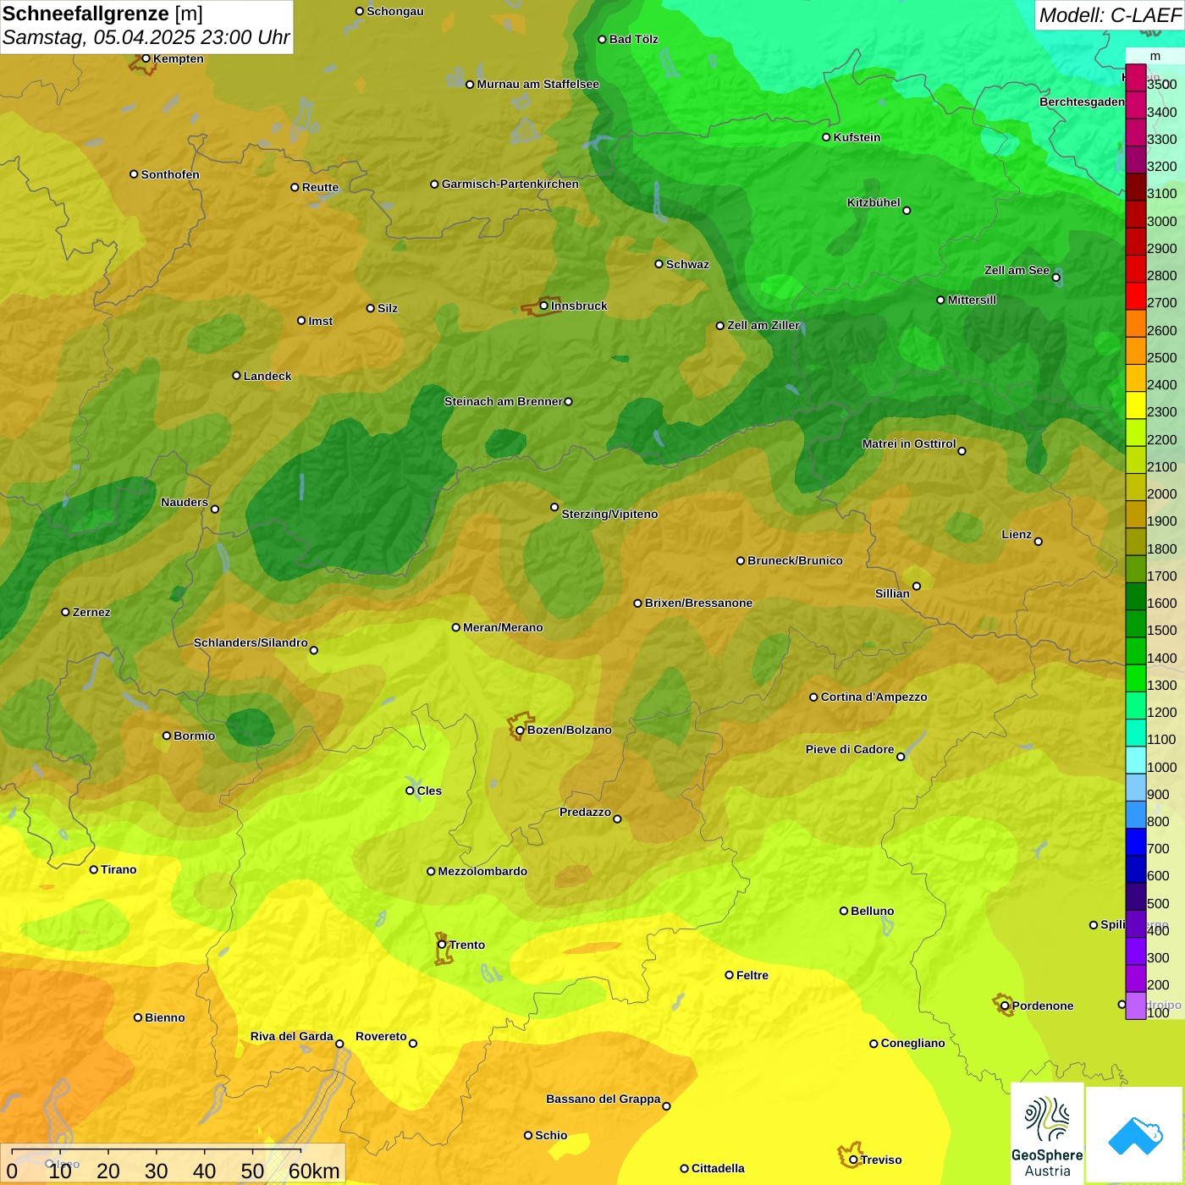Select the yellow 2300 m legend swatch

pos(1136,405)
